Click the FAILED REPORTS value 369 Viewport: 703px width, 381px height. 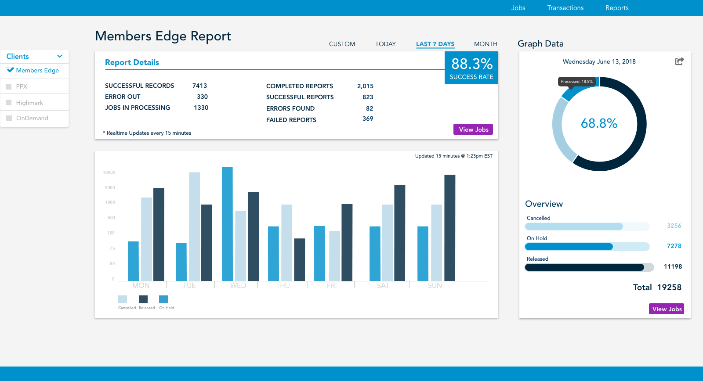pyautogui.click(x=368, y=119)
